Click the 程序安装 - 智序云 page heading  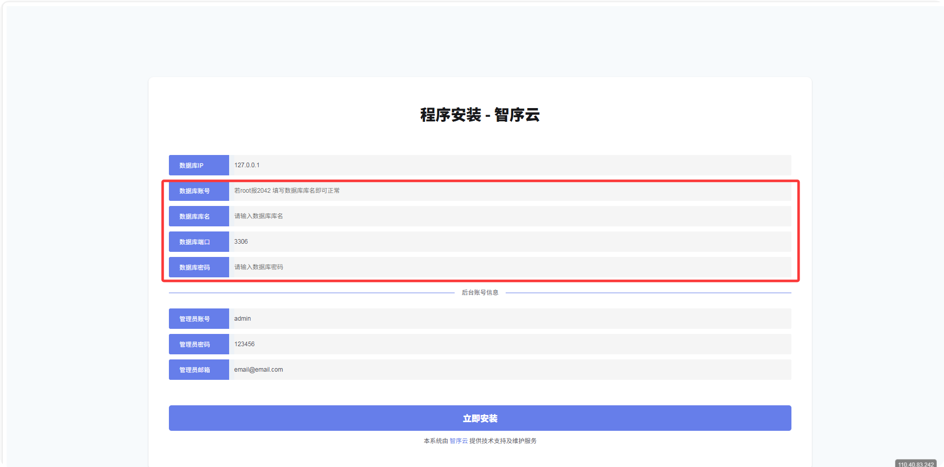(480, 115)
